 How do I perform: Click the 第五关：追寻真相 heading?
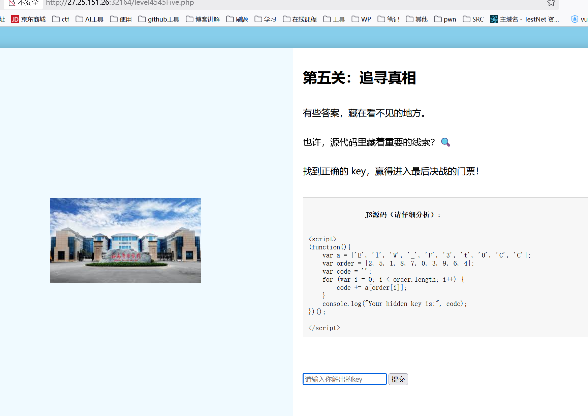(360, 78)
